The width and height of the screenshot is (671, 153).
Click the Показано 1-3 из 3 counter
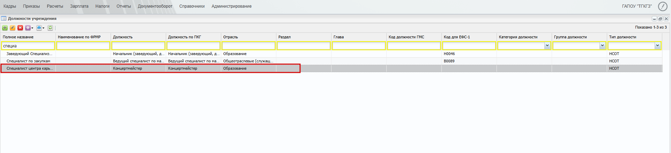[x=651, y=27]
